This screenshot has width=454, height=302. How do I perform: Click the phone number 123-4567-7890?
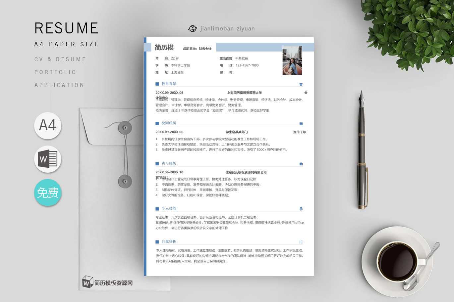(x=247, y=65)
